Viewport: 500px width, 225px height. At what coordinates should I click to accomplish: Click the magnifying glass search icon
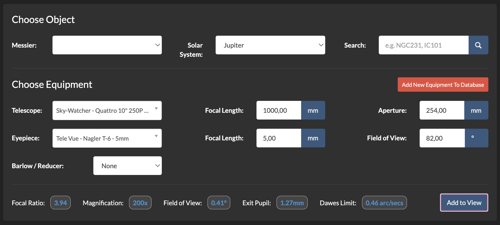click(x=478, y=45)
